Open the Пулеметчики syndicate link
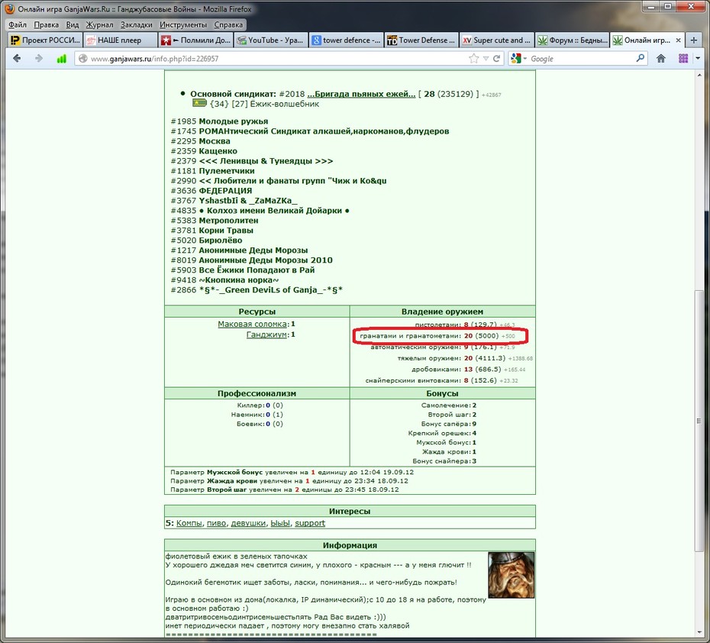 [227, 171]
